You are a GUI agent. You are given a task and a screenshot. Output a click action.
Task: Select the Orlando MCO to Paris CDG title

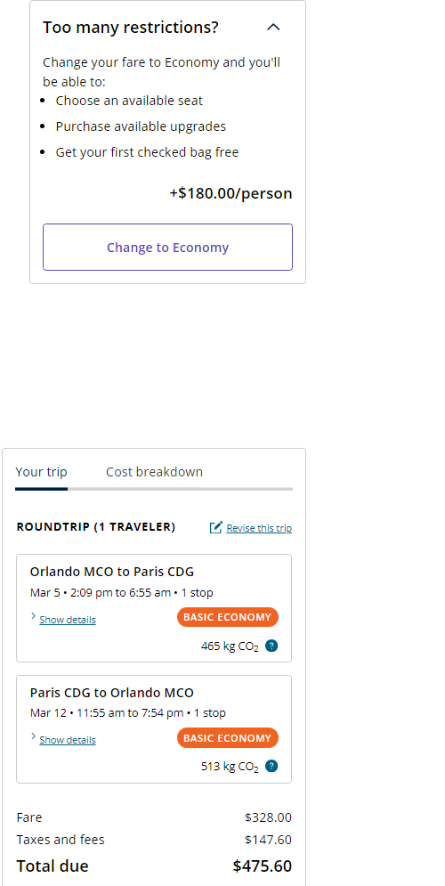tap(112, 572)
